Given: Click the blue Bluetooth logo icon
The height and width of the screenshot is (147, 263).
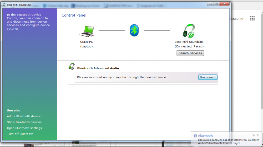Looking at the screenshot, I should [x=134, y=30].
